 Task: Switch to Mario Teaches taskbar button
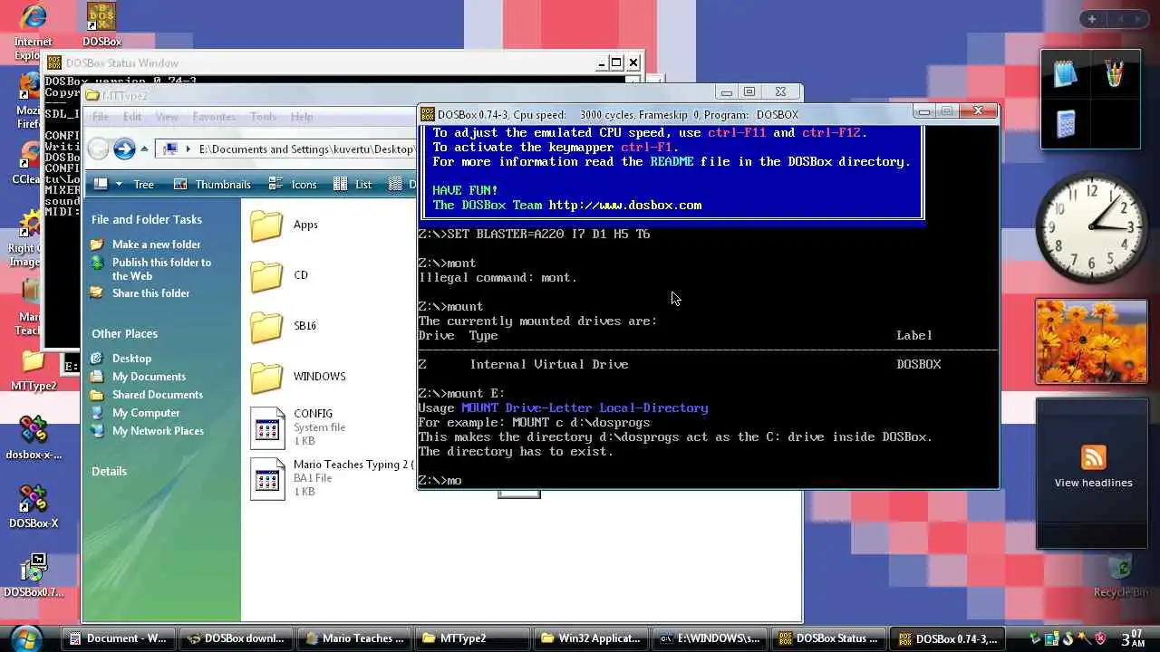pyautogui.click(x=353, y=638)
